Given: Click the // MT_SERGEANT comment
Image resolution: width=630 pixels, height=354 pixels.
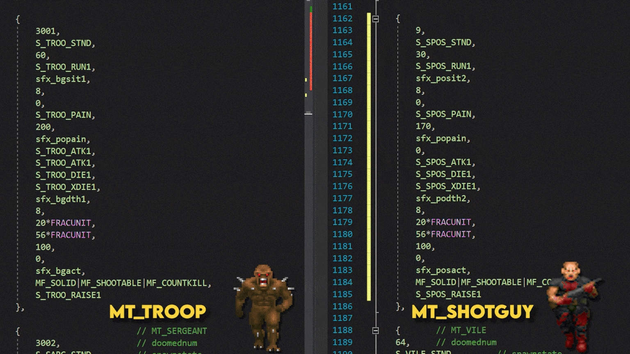Looking at the screenshot, I should [x=172, y=331].
